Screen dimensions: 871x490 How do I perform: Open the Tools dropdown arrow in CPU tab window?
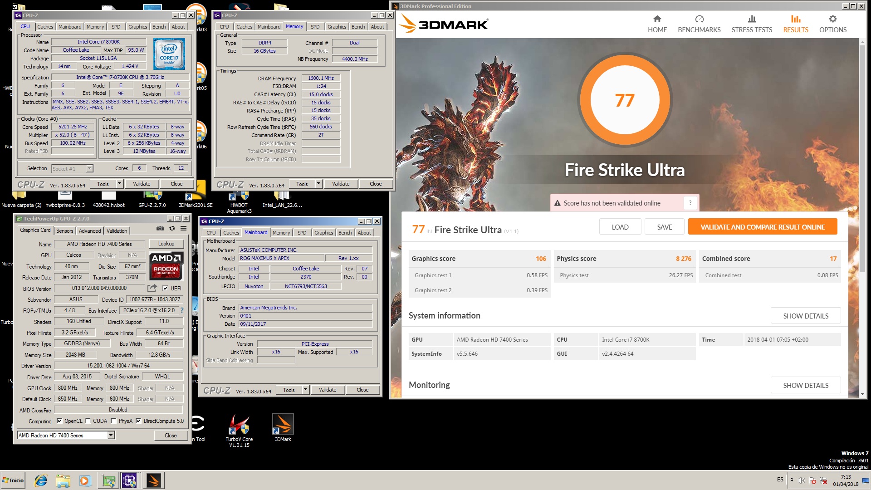pyautogui.click(x=120, y=184)
